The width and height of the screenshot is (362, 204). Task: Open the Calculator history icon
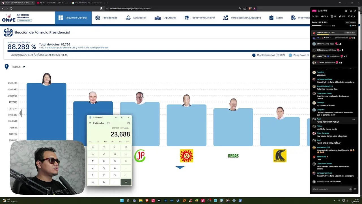128,123
